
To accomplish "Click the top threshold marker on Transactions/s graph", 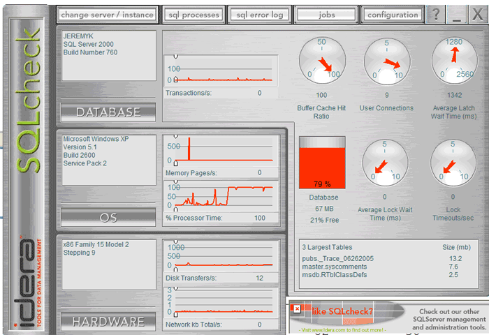I will 176,57.
